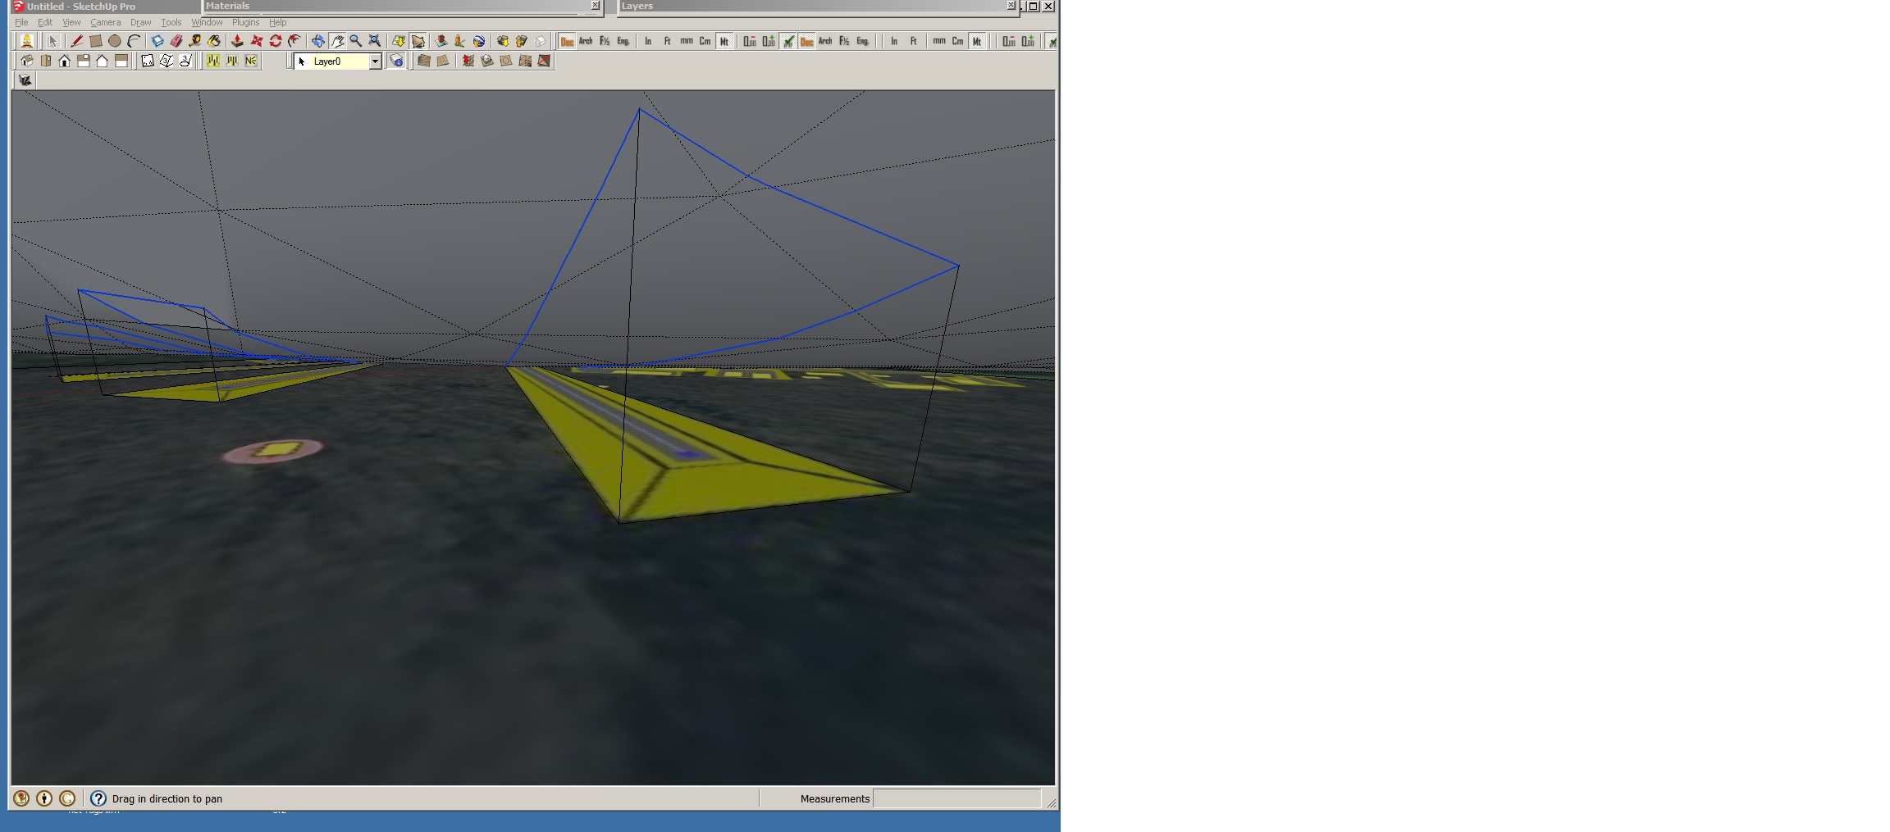The height and width of the screenshot is (832, 1890).
Task: Toggle Terrain display button
Action: [x=418, y=41]
